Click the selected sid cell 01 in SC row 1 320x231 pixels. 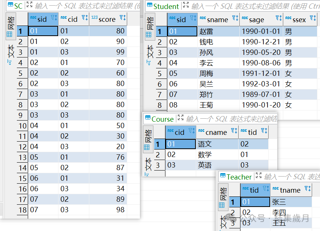click(43, 31)
